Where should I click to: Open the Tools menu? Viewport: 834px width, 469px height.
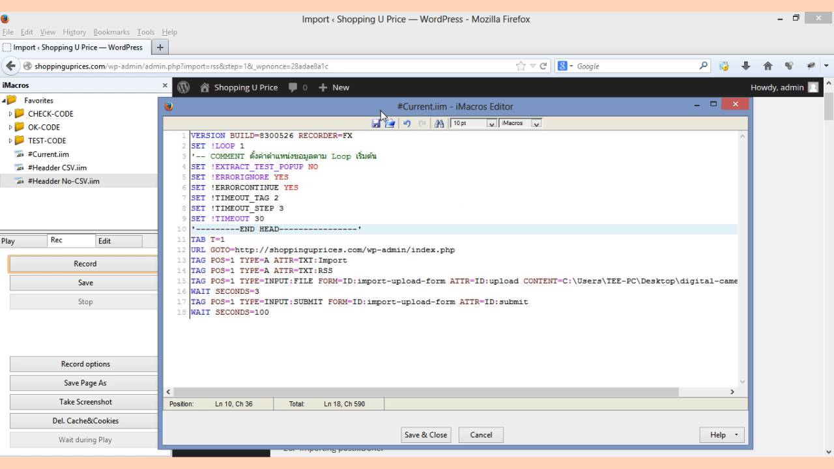click(146, 32)
